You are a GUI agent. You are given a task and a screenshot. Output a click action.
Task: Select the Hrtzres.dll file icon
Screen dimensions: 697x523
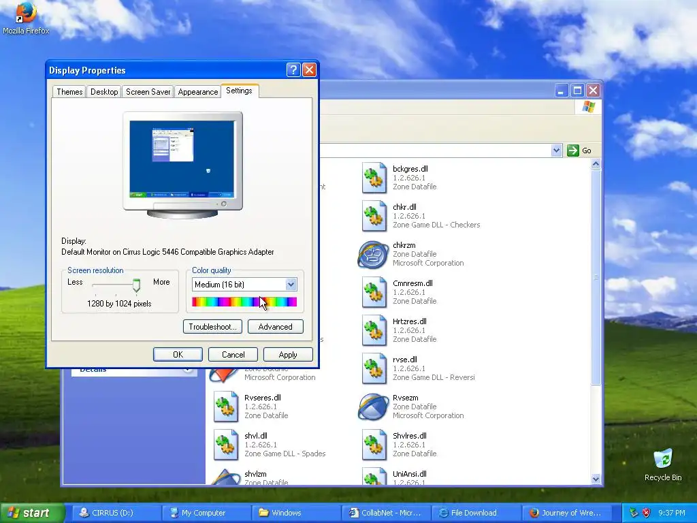coord(374,330)
